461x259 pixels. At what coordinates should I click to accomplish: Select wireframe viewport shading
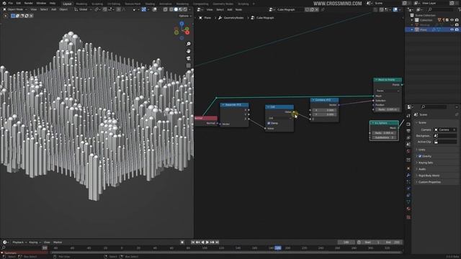(x=171, y=9)
